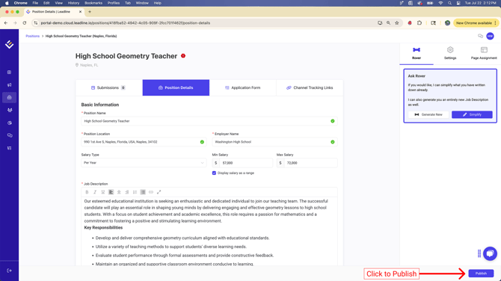
Task: Open the user avatar menu
Action: pos(490,36)
